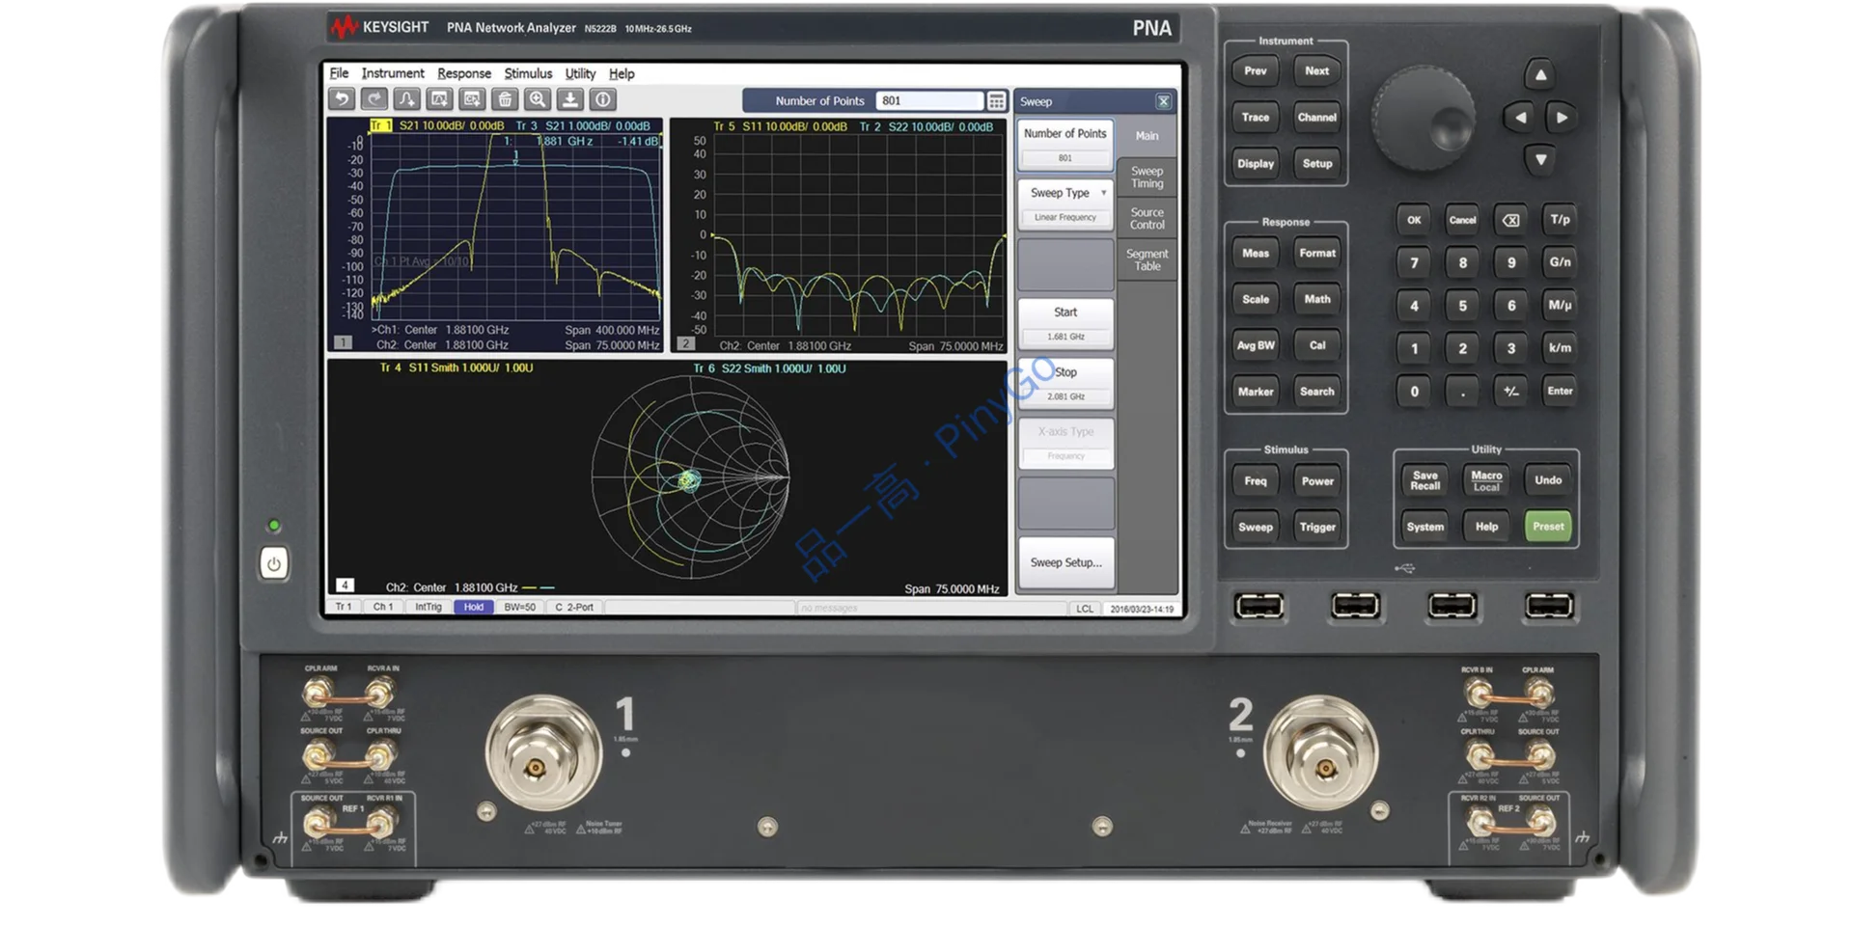Open the Help menu in menu bar

tap(622, 73)
